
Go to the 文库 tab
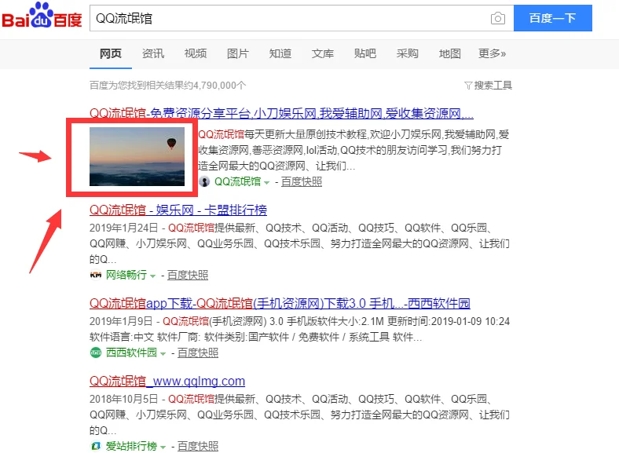(323, 53)
